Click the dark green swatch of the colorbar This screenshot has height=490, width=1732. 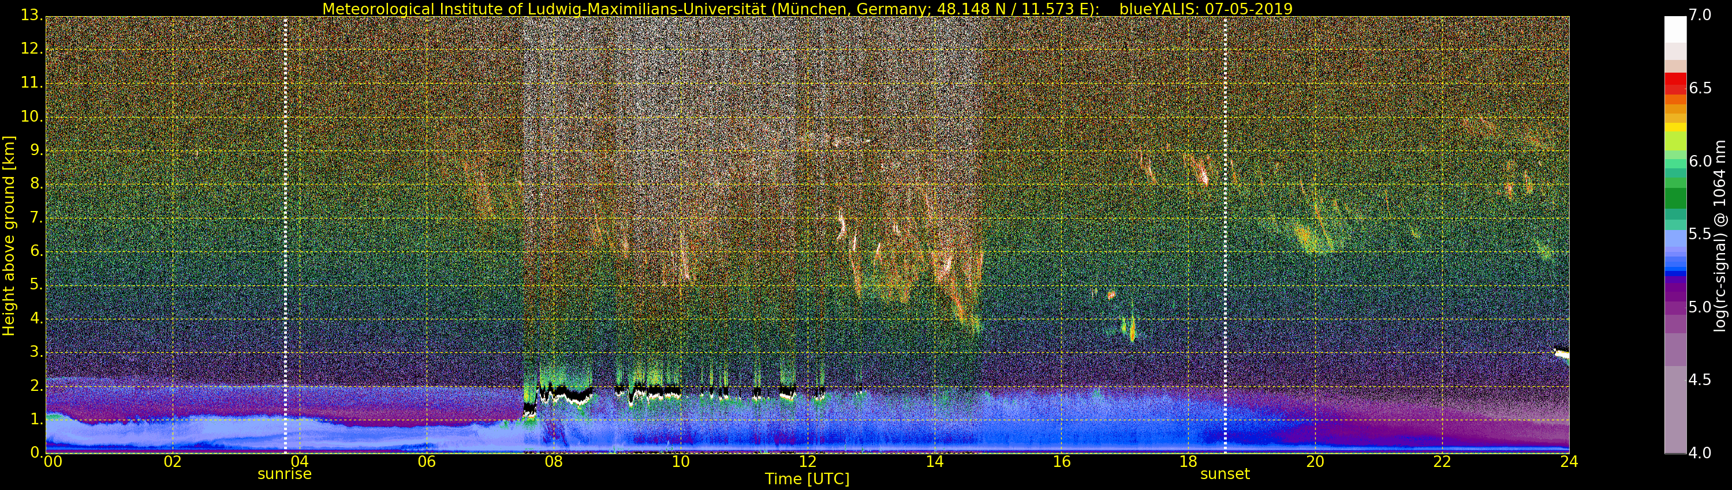point(1675,198)
